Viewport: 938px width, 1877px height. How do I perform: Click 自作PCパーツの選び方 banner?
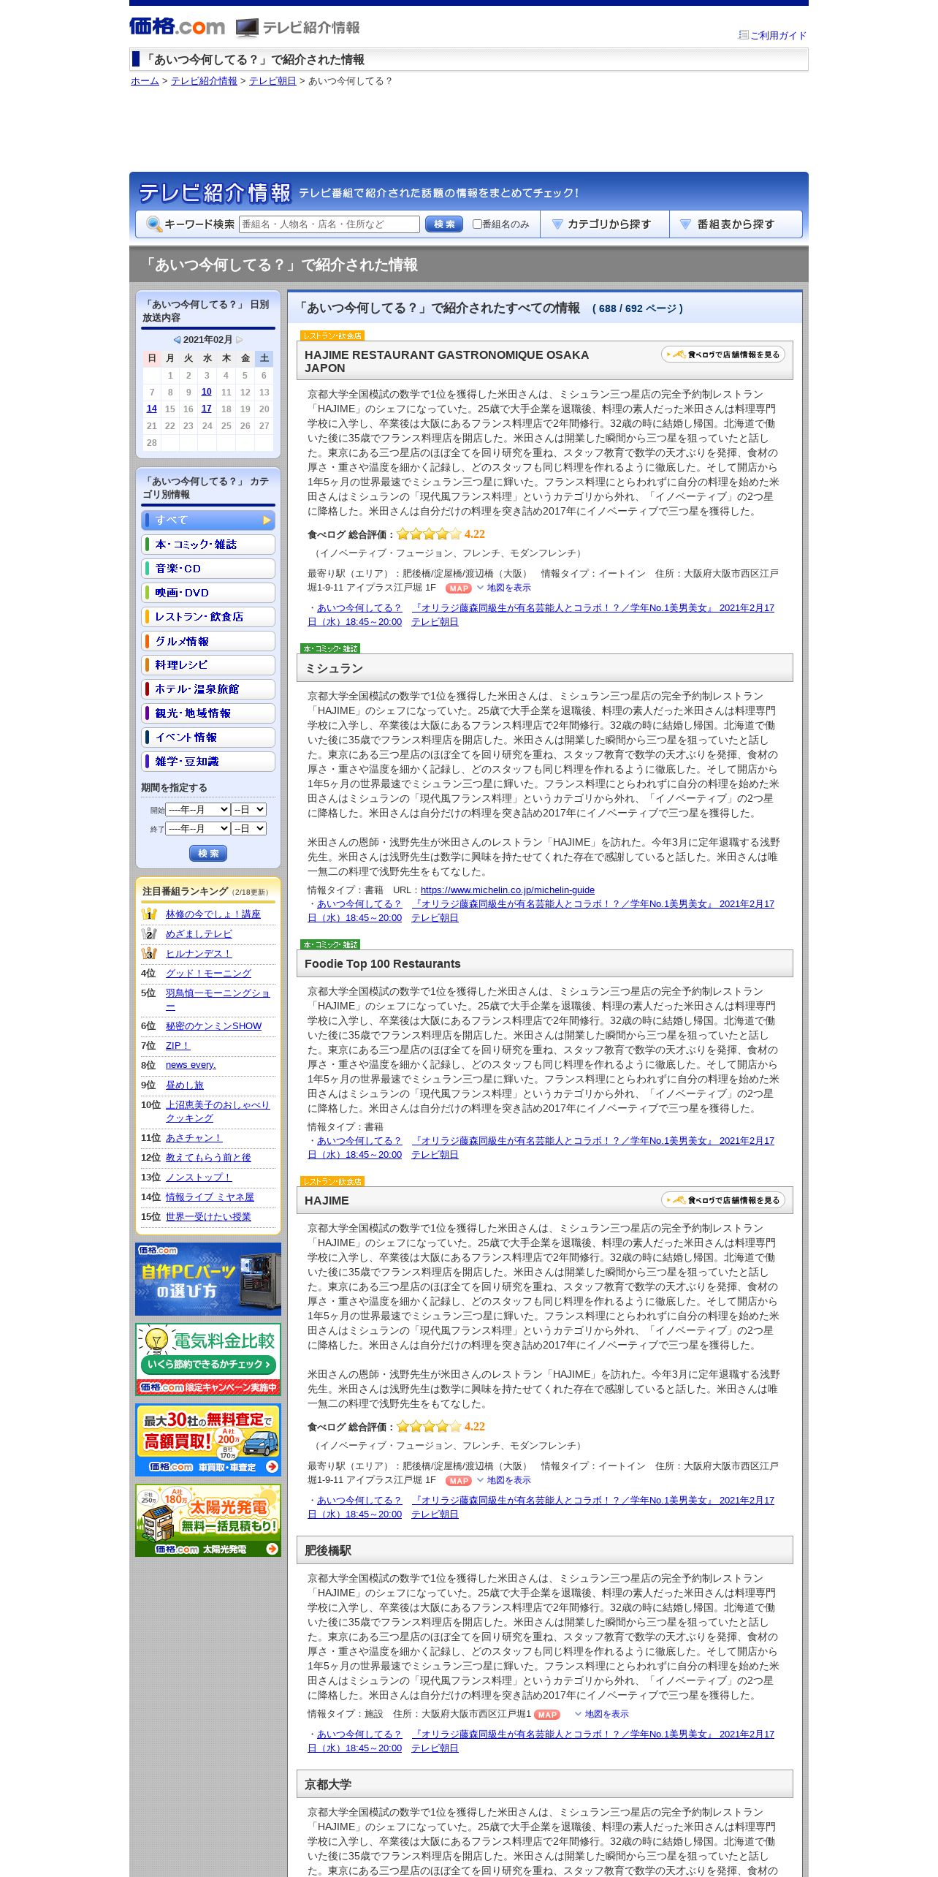coord(208,1279)
